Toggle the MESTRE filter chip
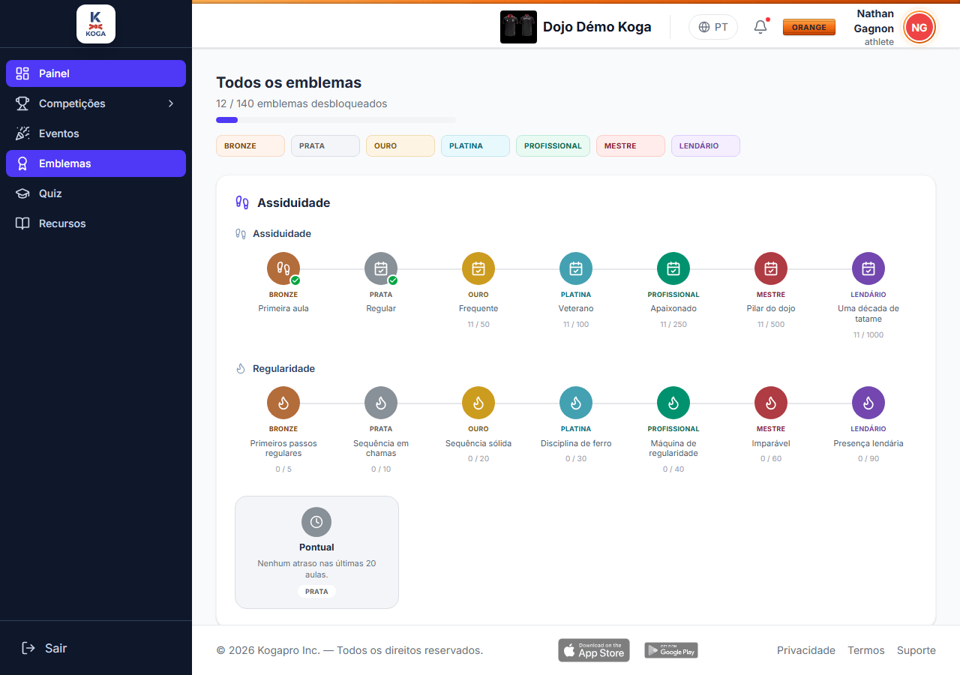The height and width of the screenshot is (675, 960). pyautogui.click(x=631, y=145)
